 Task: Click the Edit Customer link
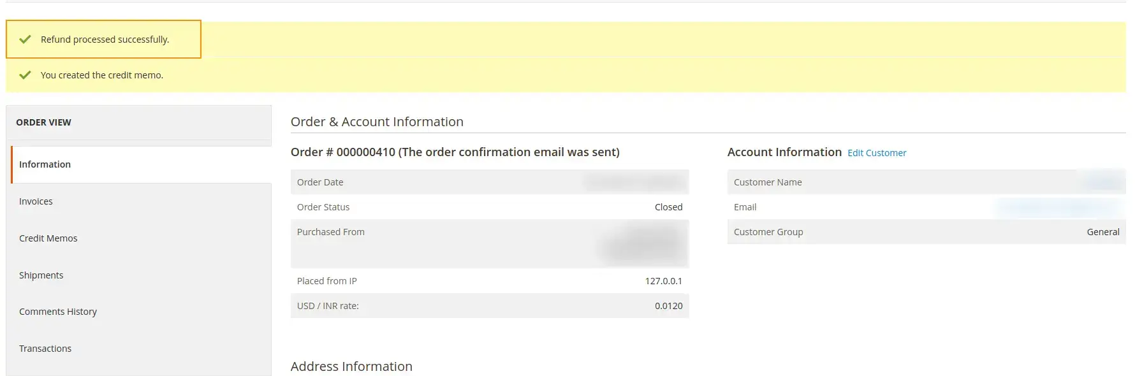(877, 152)
